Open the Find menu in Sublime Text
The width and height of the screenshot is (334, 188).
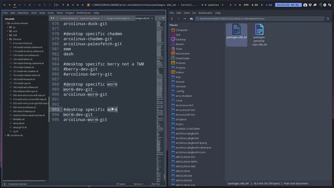pos(34,13)
